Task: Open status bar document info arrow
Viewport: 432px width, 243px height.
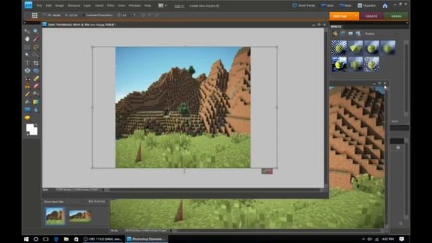Action: [103, 190]
